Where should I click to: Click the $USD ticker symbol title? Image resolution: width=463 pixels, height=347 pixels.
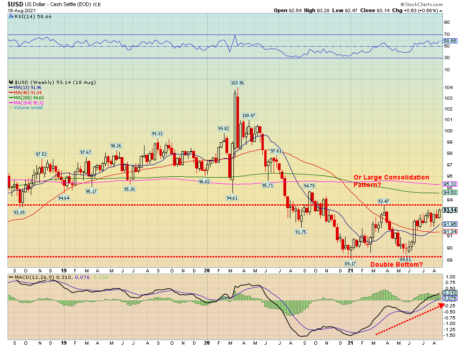point(15,4)
